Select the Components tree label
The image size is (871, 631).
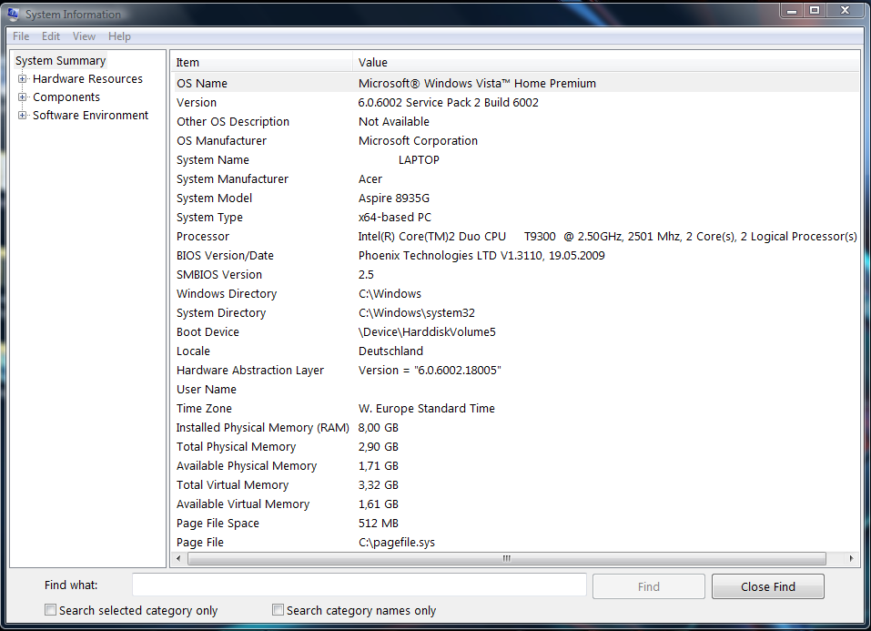pyautogui.click(x=66, y=97)
